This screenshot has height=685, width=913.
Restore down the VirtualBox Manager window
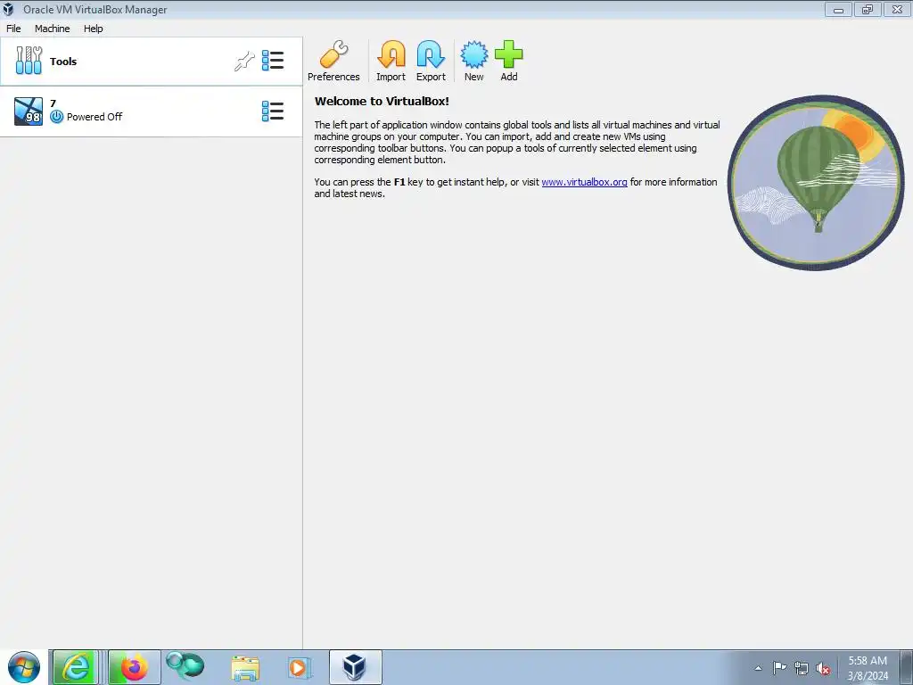pyautogui.click(x=868, y=9)
